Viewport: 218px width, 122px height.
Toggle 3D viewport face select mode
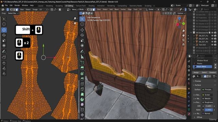(94, 9)
